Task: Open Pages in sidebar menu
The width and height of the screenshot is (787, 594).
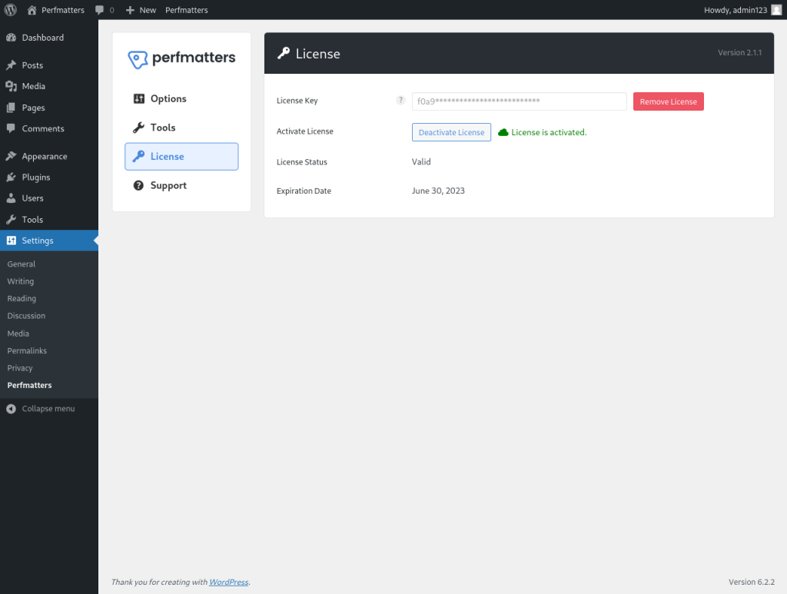Action: point(49,108)
